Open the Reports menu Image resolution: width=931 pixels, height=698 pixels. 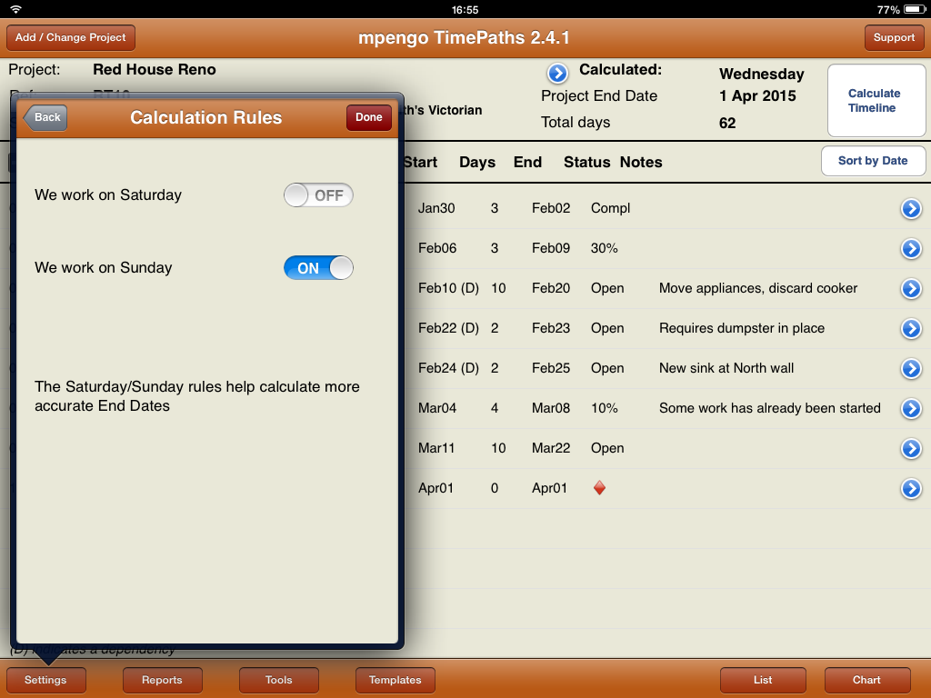click(x=162, y=680)
